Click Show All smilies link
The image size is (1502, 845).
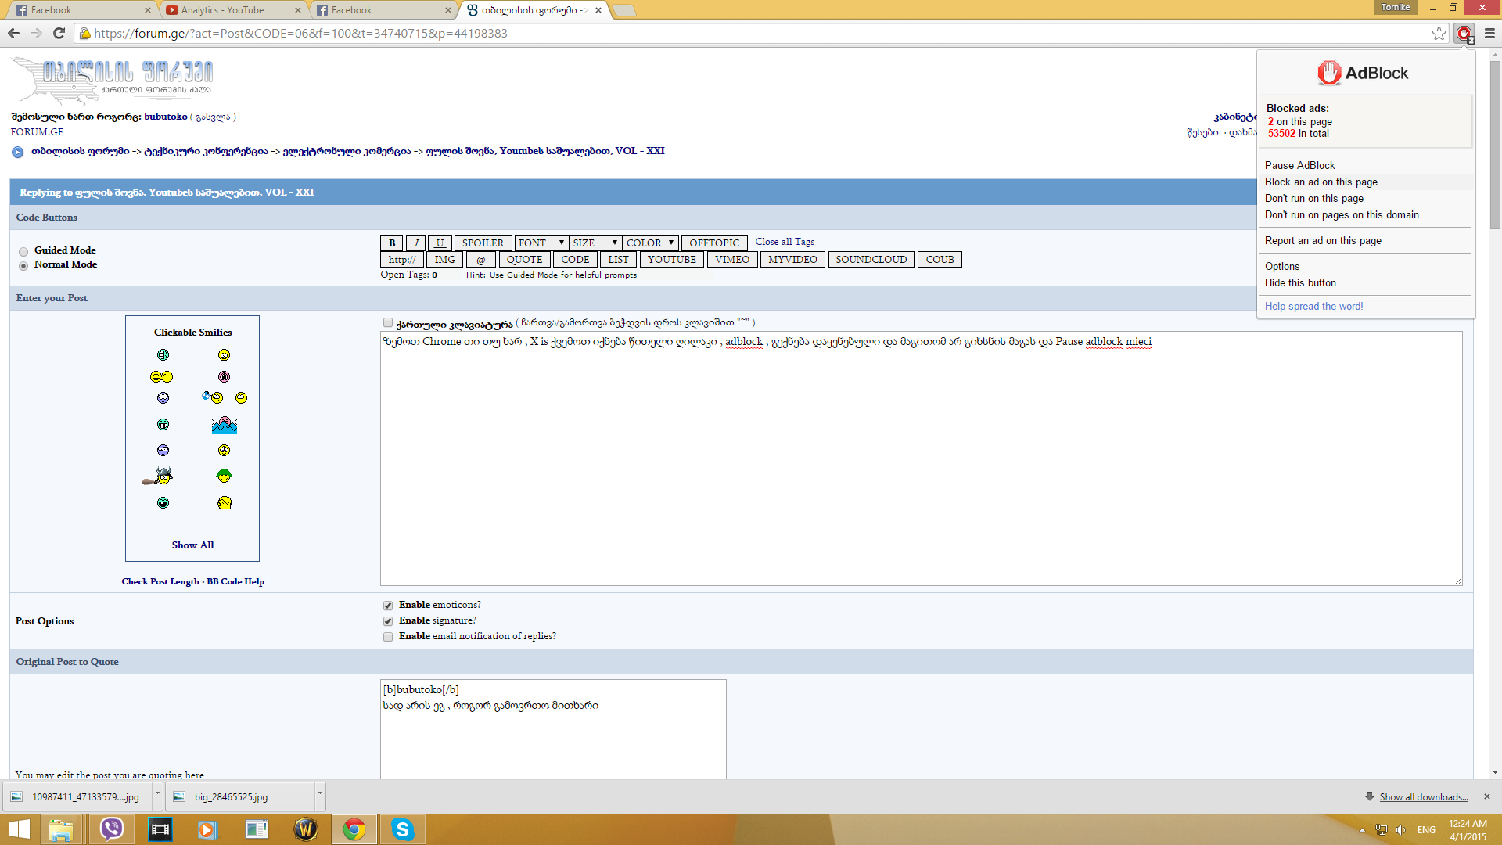tap(192, 545)
